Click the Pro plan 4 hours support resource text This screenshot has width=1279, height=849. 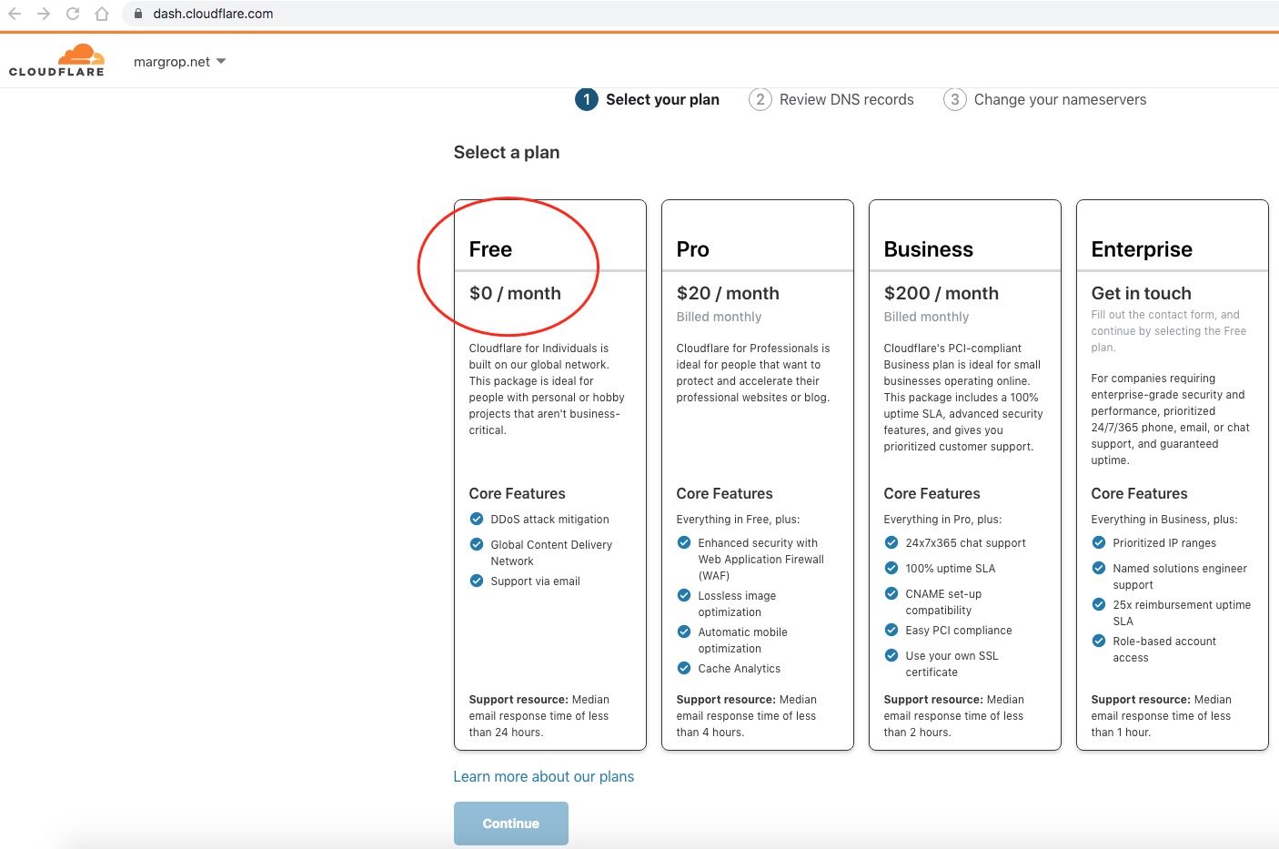tap(747, 716)
